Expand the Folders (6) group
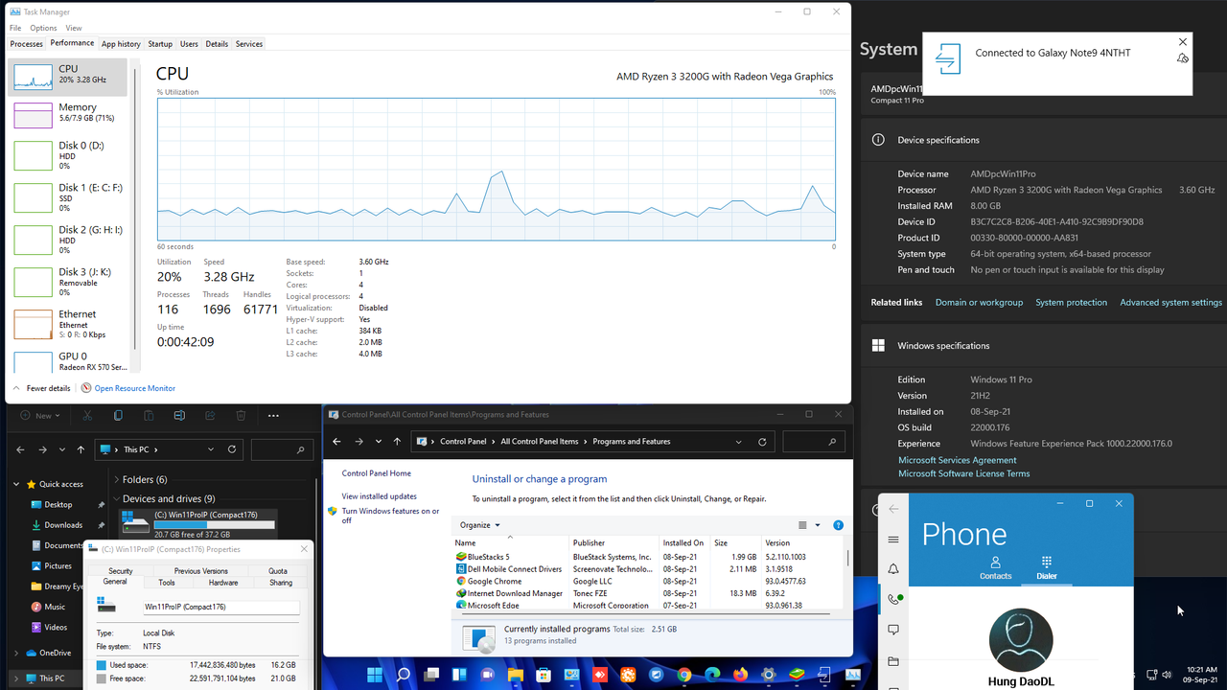The height and width of the screenshot is (690, 1227). [x=117, y=479]
